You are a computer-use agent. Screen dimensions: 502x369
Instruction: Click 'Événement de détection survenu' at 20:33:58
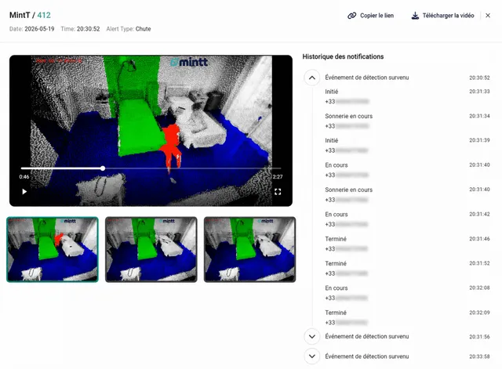pos(367,356)
